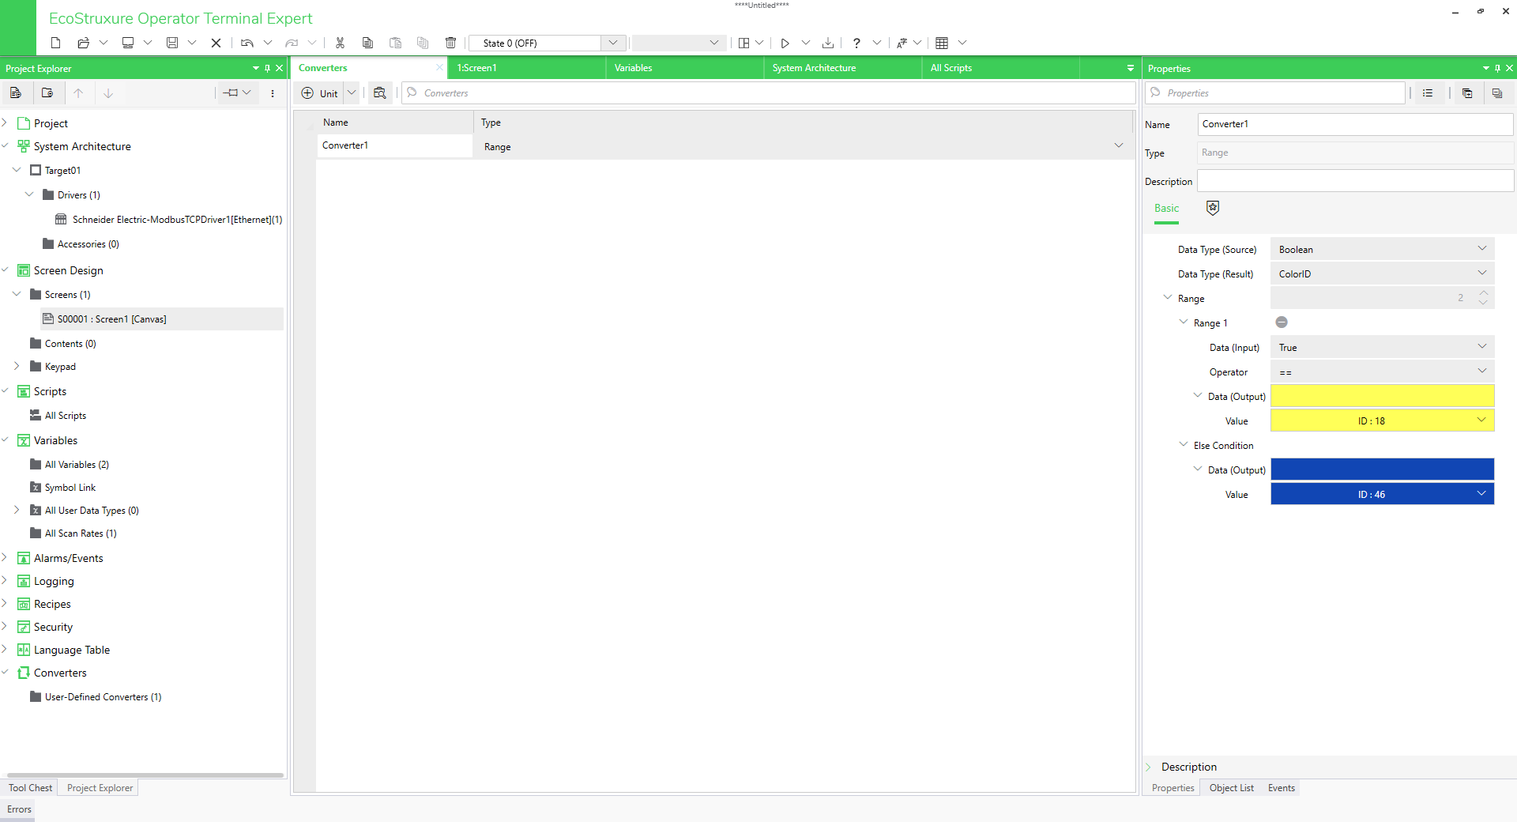Open the yellow ID : 18 color value
The height and width of the screenshot is (822, 1517).
1382,420
